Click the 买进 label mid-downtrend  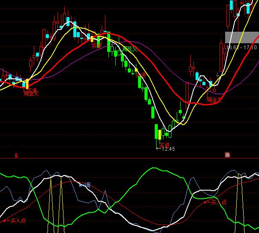141,75
